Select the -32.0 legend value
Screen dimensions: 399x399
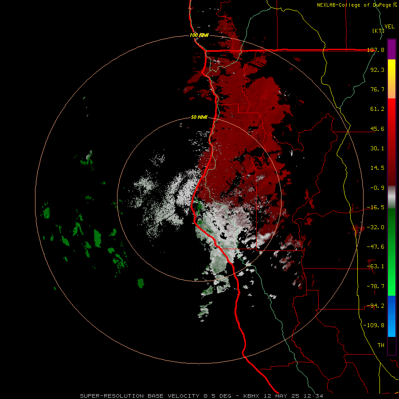pos(376,227)
